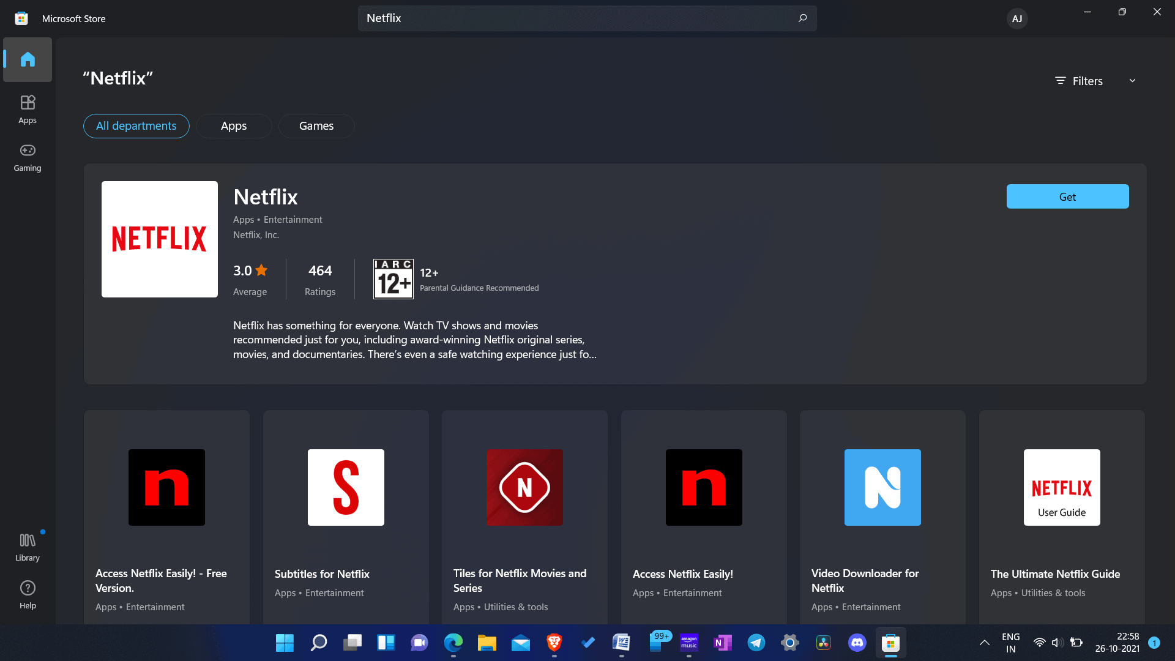Click the 3.0 star average rating
Screen dimensions: 1175x661
click(x=249, y=270)
